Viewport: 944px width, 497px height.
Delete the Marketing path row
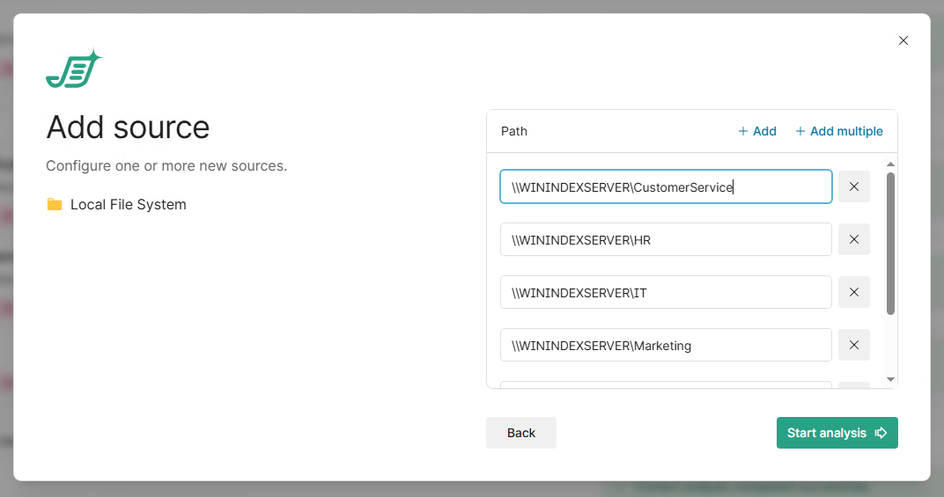coord(853,345)
